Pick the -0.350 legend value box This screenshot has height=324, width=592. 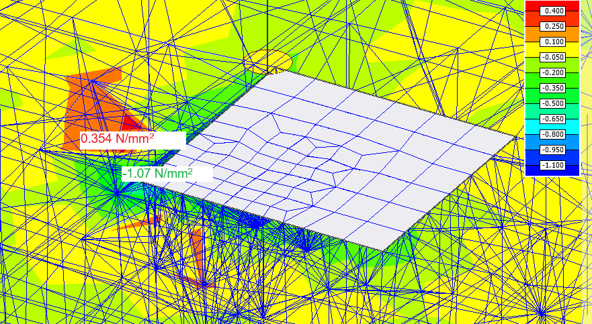click(x=554, y=88)
